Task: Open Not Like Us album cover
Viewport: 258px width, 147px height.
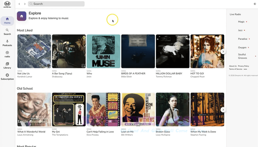Action: pos(34,51)
